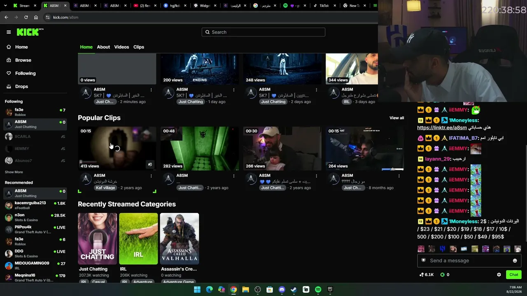Open DDG channel in Recommended list

[x=35, y=253]
